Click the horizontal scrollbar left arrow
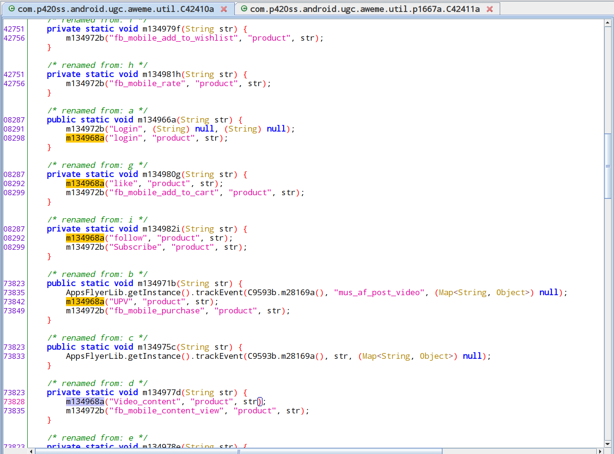The width and height of the screenshot is (614, 454). [32, 451]
